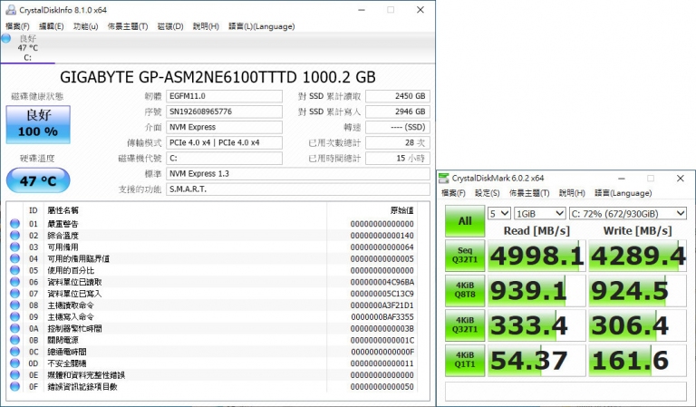The width and height of the screenshot is (696, 407).
Task: Select the C: drive status orb at top
Action: click(x=6, y=39)
